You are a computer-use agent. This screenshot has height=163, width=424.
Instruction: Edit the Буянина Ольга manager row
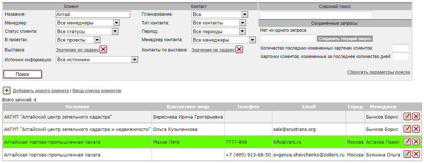coord(408,155)
